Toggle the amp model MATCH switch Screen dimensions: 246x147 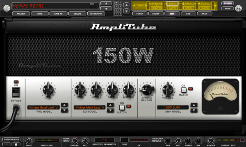[x=183, y=90]
